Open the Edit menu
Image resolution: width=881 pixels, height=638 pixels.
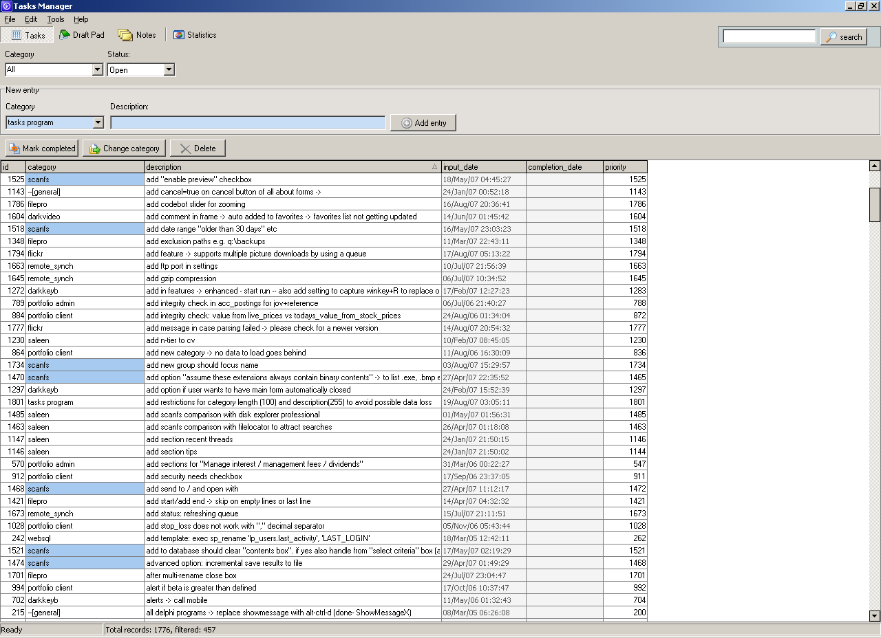[x=30, y=19]
